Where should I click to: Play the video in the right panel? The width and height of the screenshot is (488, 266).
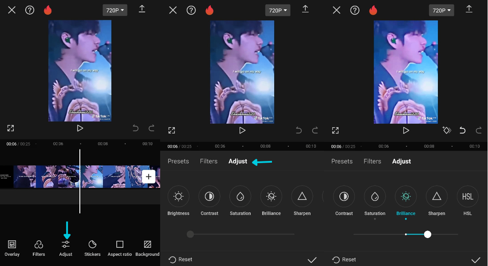pyautogui.click(x=406, y=130)
